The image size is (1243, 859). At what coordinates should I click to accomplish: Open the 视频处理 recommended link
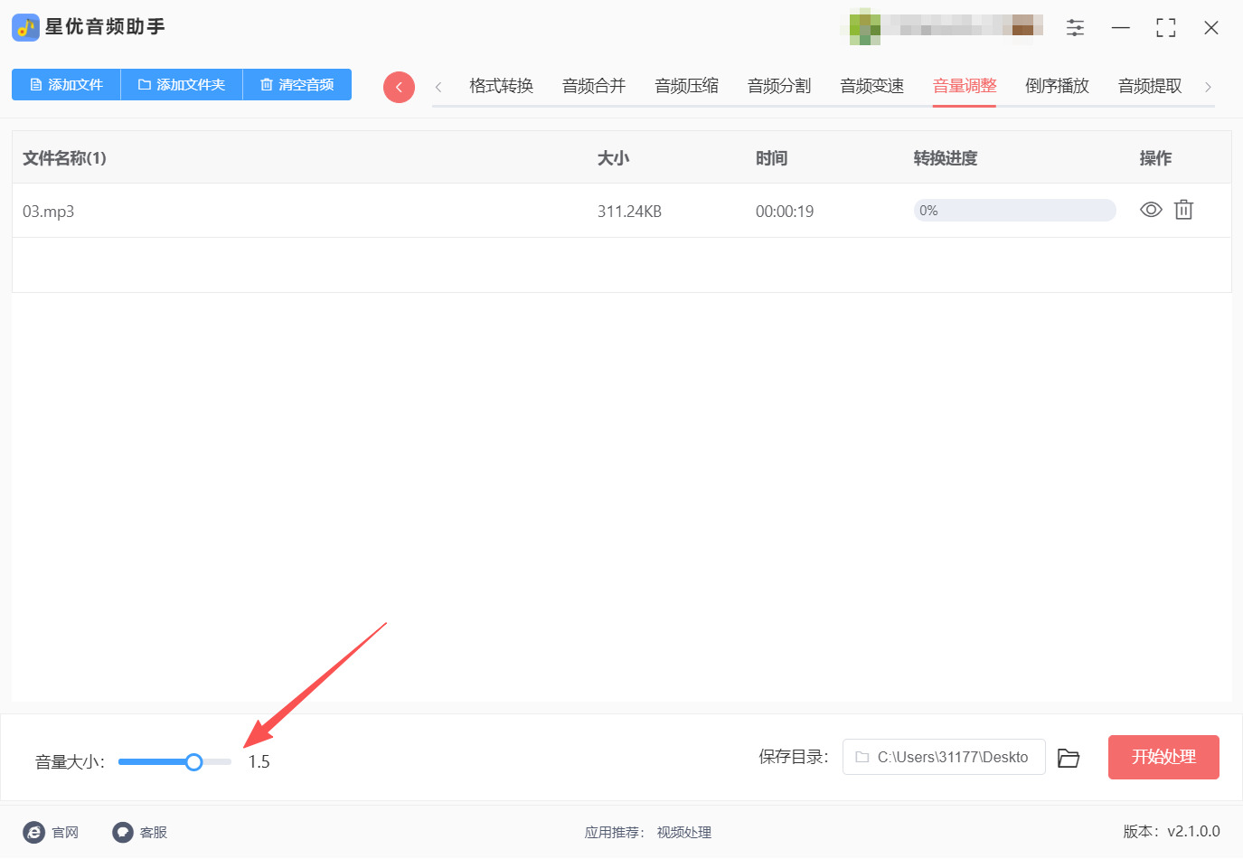[683, 832]
